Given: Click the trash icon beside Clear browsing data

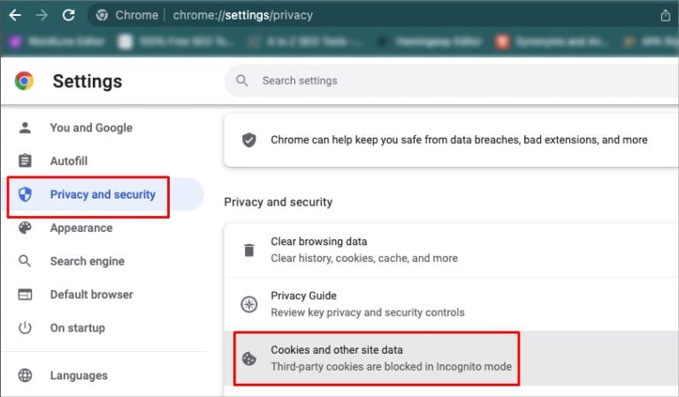Looking at the screenshot, I should (249, 250).
